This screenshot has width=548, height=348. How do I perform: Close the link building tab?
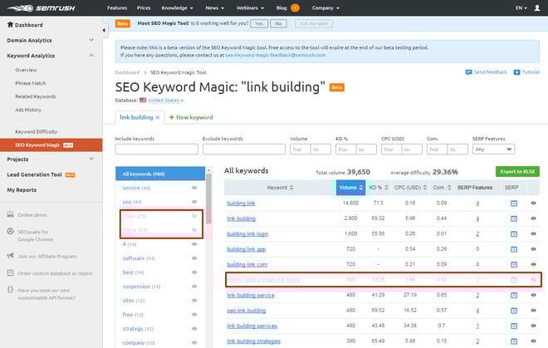tap(158, 117)
